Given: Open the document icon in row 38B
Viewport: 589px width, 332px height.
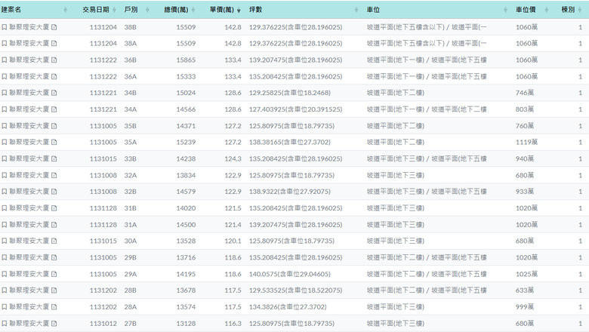Looking at the screenshot, I should pyautogui.click(x=54, y=27).
